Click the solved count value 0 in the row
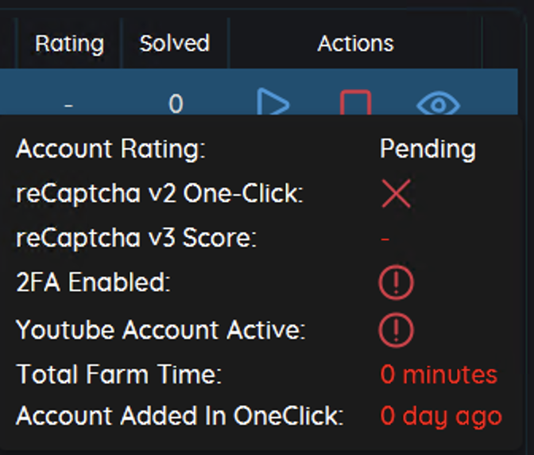The width and height of the screenshot is (534, 455). [176, 103]
